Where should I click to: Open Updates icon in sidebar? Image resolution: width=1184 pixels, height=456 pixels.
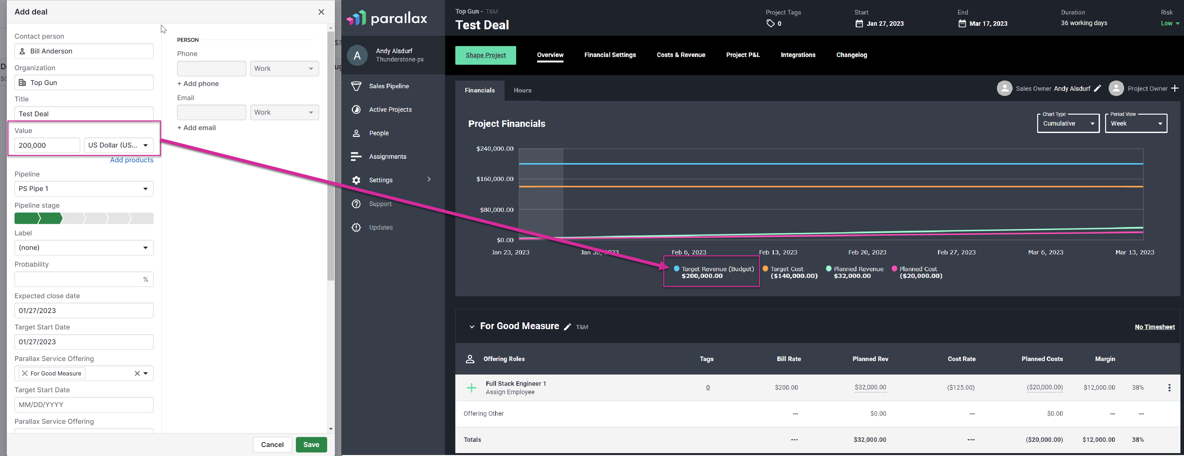356,228
